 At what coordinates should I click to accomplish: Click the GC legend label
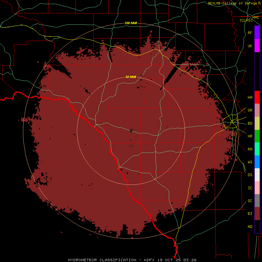click(x=250, y=201)
